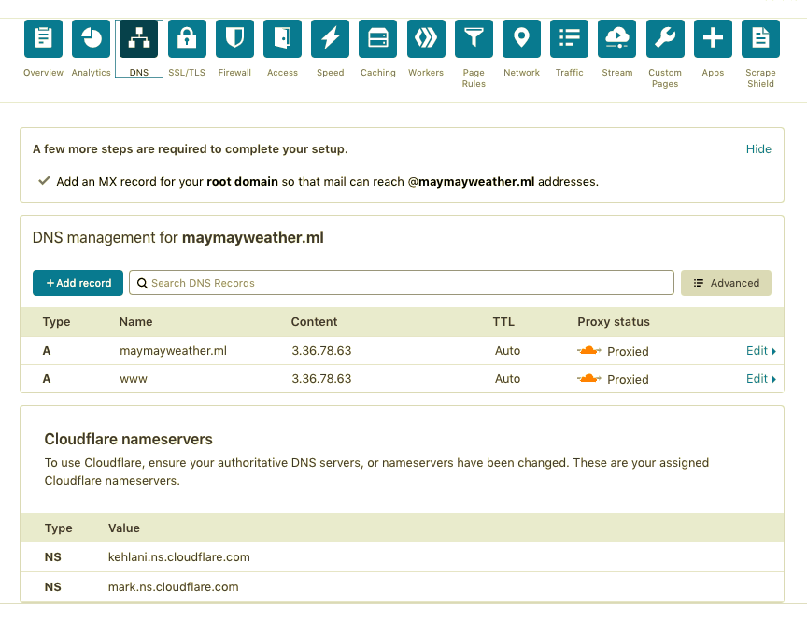Click Auto TTL in maymayweather.ml row
Screen dimensions: 807x619
pos(507,351)
